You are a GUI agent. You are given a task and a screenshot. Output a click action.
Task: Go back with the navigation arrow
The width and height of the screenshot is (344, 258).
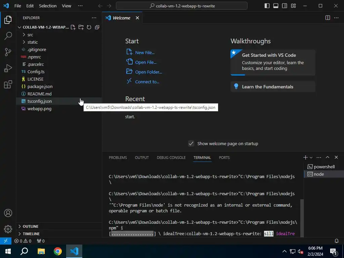point(100,6)
